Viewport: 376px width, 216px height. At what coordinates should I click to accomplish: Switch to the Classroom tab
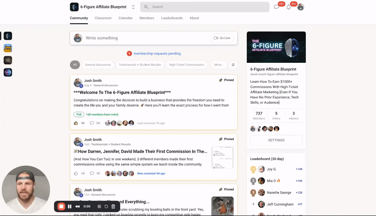pyautogui.click(x=103, y=18)
